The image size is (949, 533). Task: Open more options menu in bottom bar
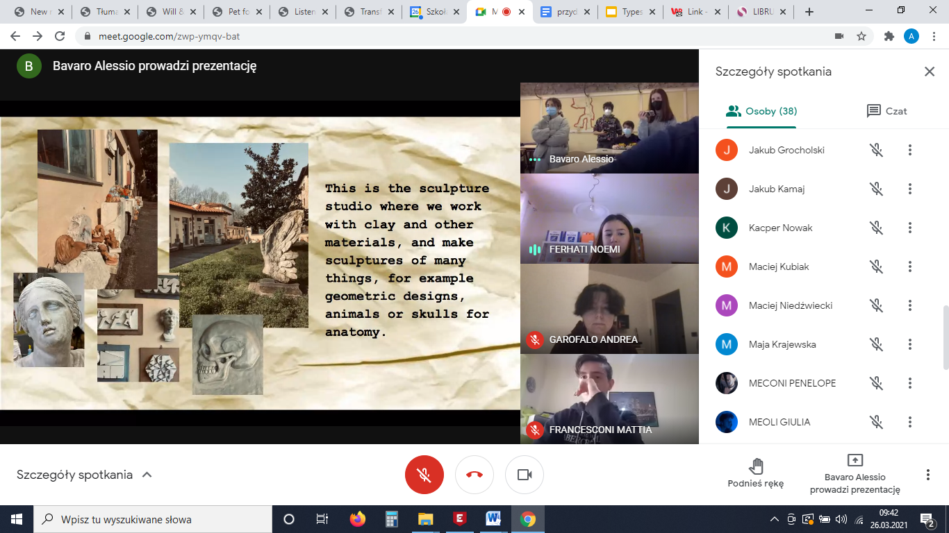[927, 475]
